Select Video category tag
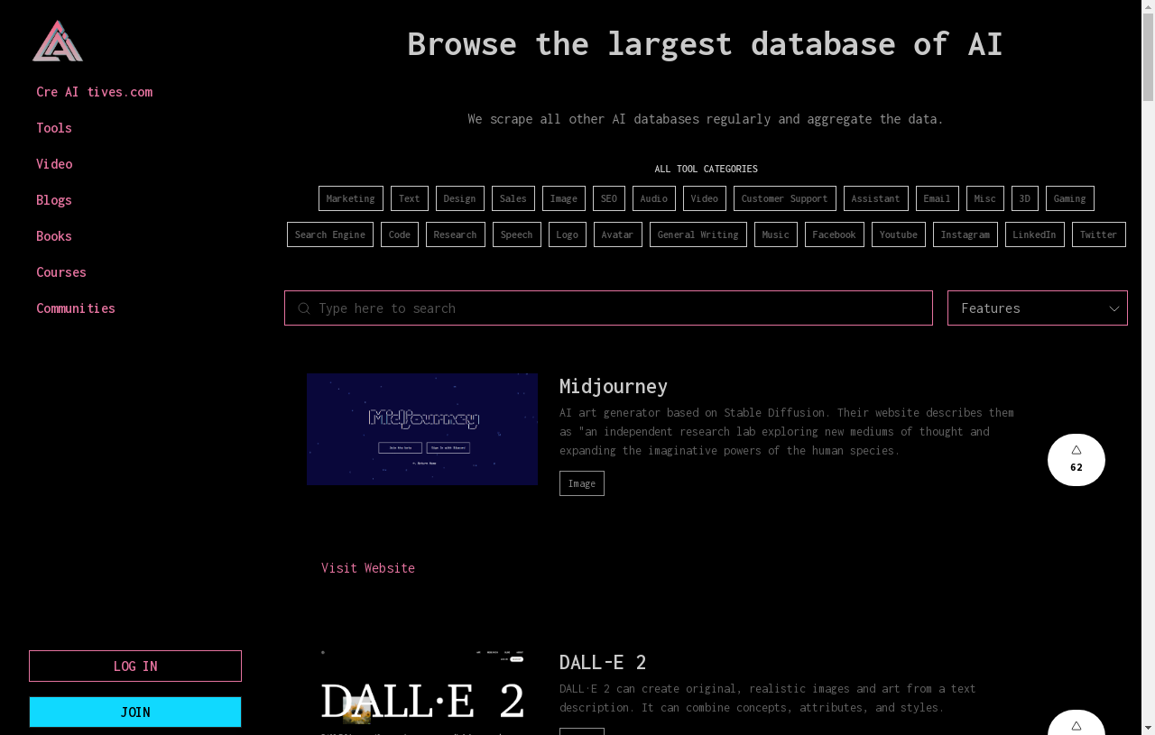The image size is (1155, 735). pos(705,198)
